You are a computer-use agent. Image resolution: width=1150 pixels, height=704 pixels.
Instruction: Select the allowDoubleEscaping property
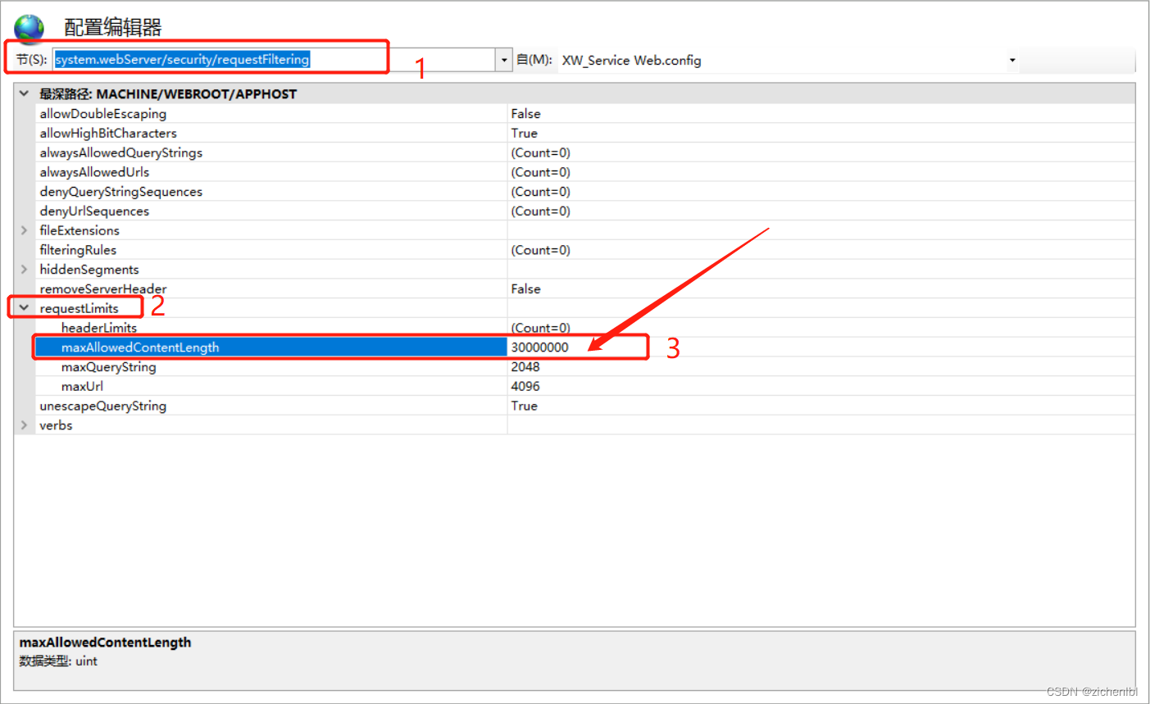(103, 114)
